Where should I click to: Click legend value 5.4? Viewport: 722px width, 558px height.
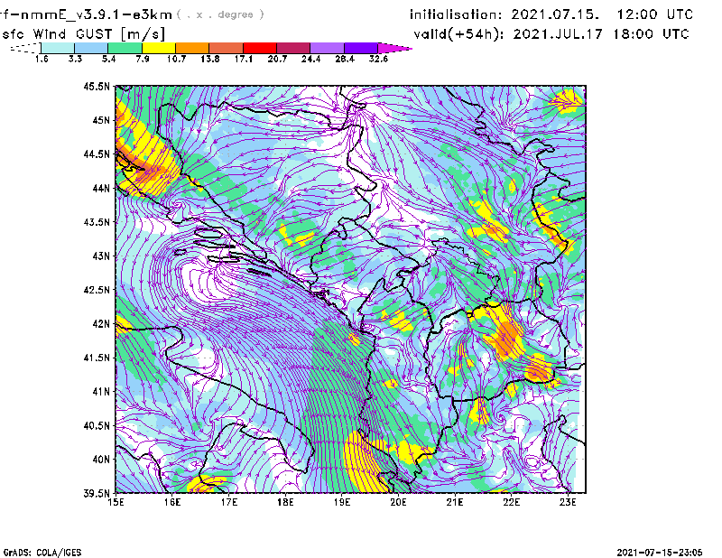point(108,59)
